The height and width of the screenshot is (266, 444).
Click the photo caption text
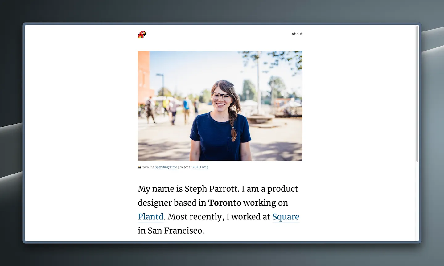pyautogui.click(x=173, y=167)
